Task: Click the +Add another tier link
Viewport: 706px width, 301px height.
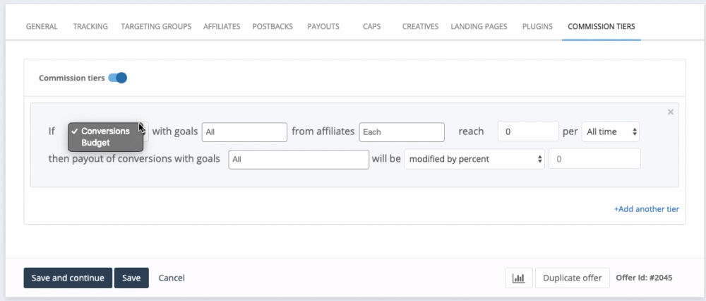Action: (647, 209)
